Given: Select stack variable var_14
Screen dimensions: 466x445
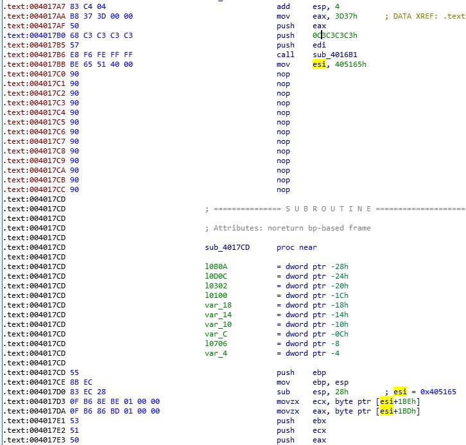Looking at the screenshot, I should (x=218, y=315).
